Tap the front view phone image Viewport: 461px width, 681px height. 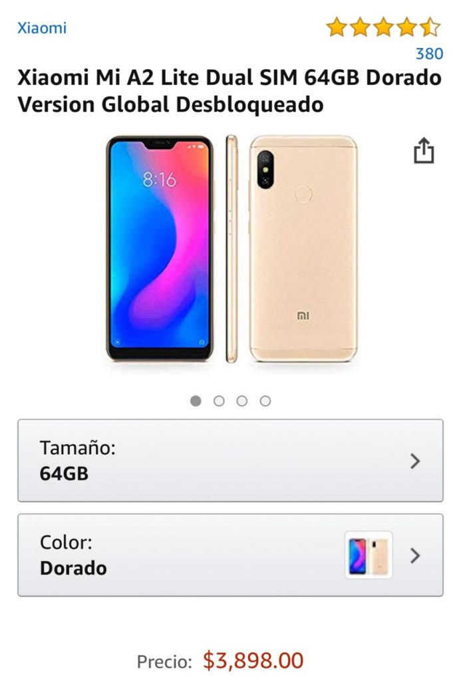(x=160, y=249)
